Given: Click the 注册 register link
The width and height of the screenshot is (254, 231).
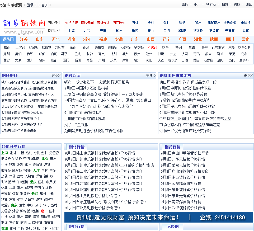Looking at the screenshot, I should [x=44, y=5].
